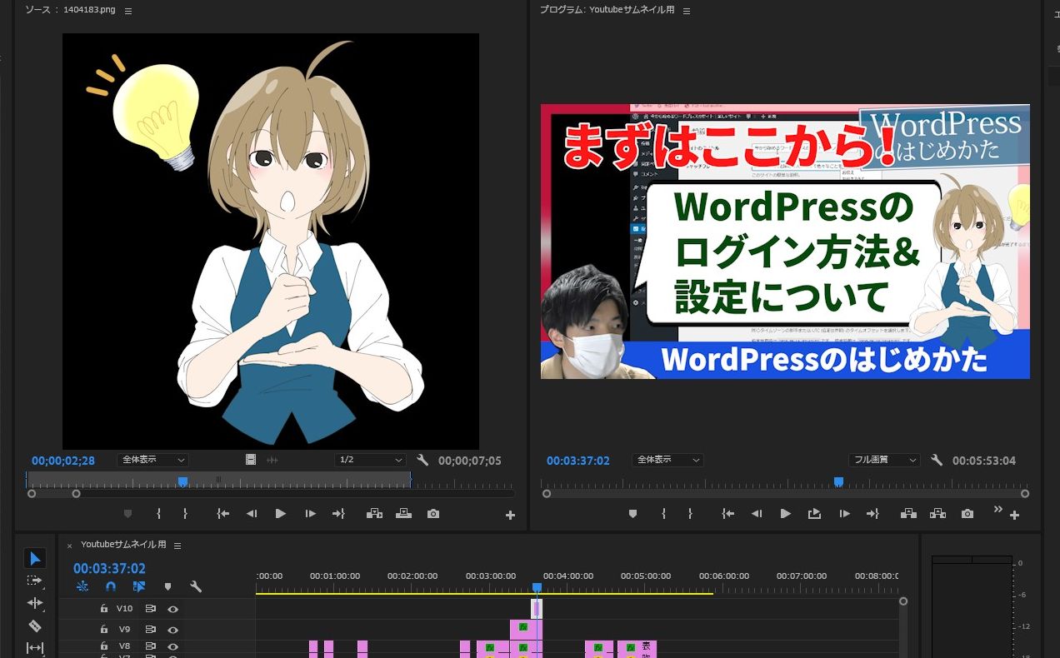This screenshot has height=658, width=1060.
Task: Open the Source Monitor panel menu
Action: [x=127, y=10]
